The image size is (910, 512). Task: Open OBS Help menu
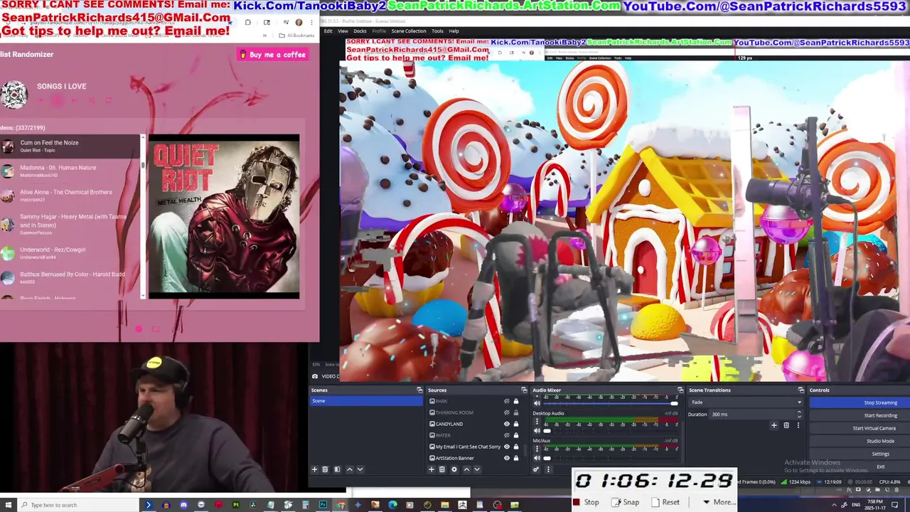454,31
